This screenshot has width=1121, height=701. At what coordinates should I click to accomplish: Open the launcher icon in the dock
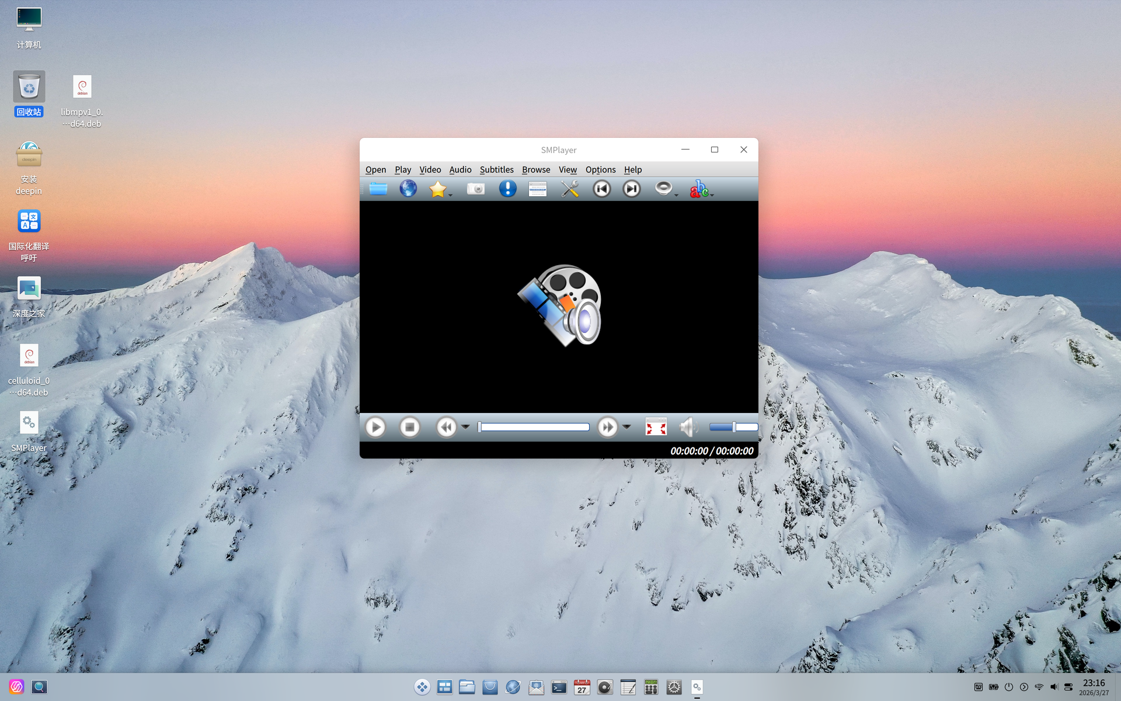(x=422, y=687)
